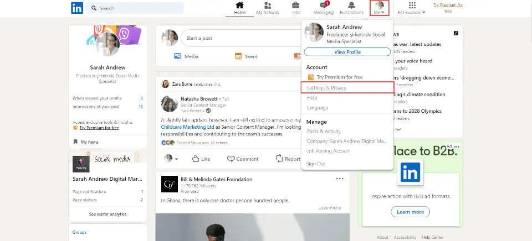
Task: Open Messaging with unread badge
Action: (x=324, y=8)
